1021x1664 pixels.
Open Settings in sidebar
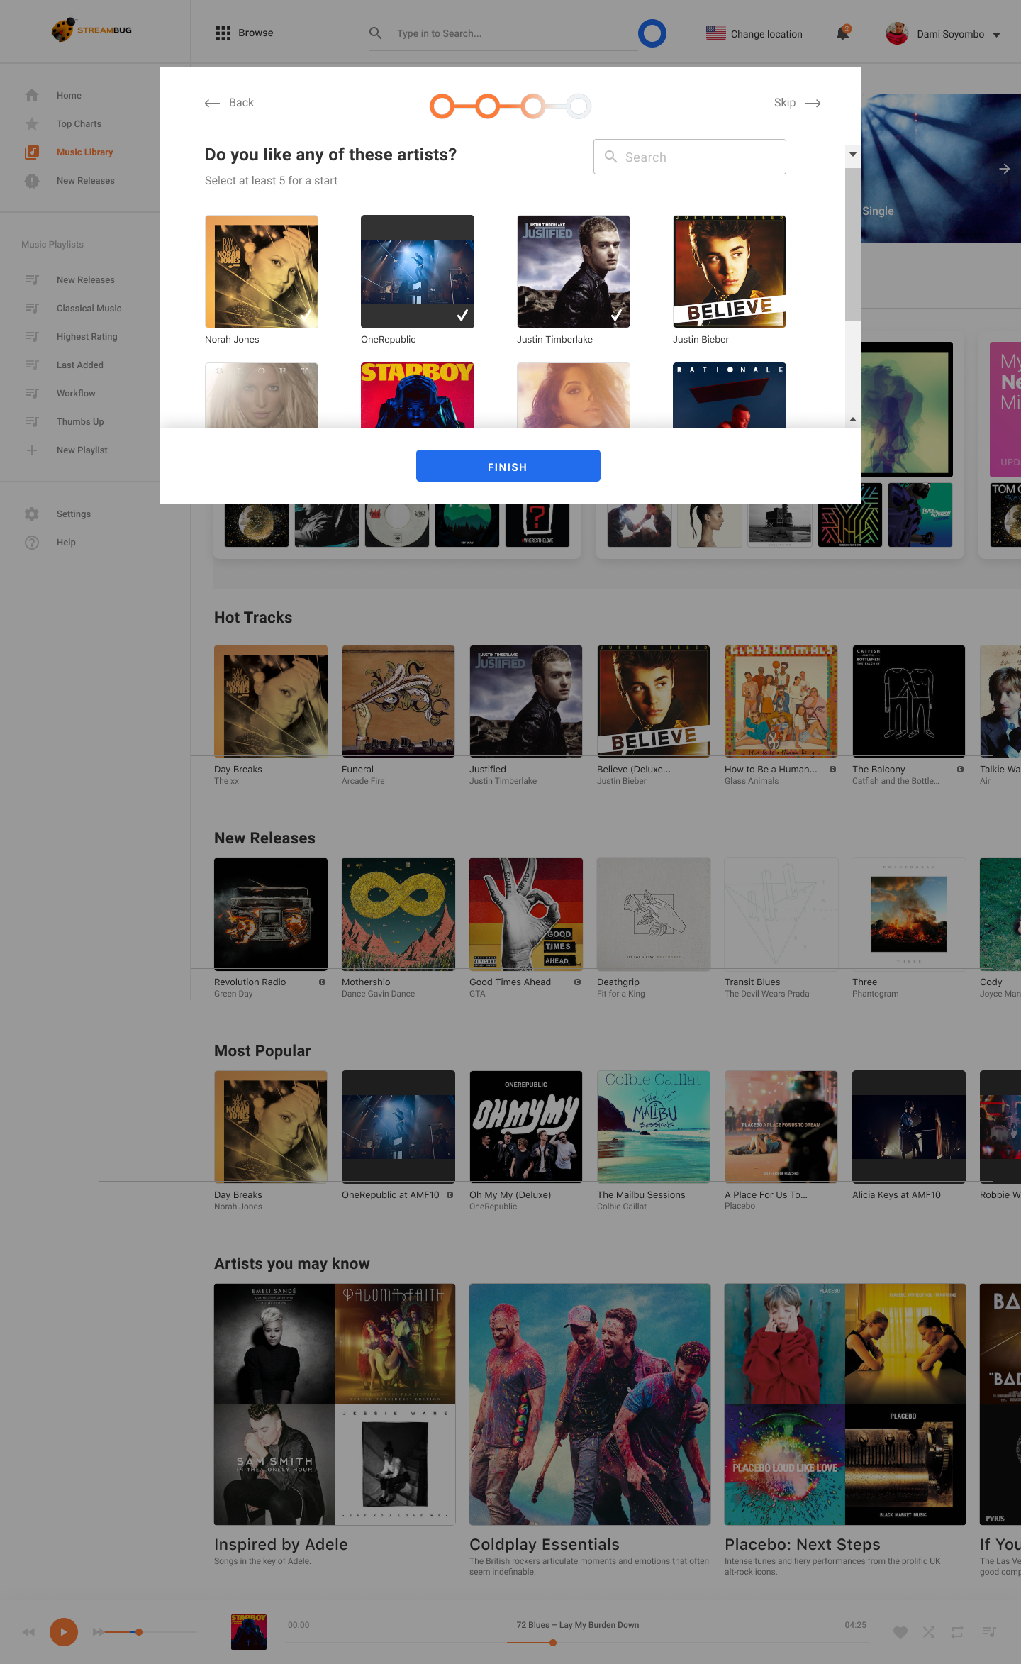click(x=74, y=514)
